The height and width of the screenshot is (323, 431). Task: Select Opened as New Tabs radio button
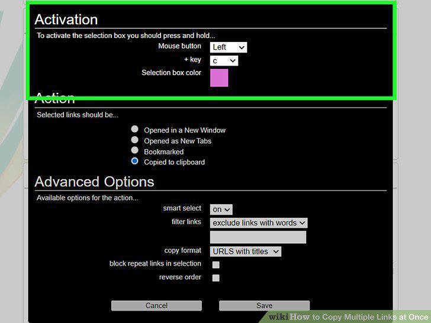tap(135, 140)
